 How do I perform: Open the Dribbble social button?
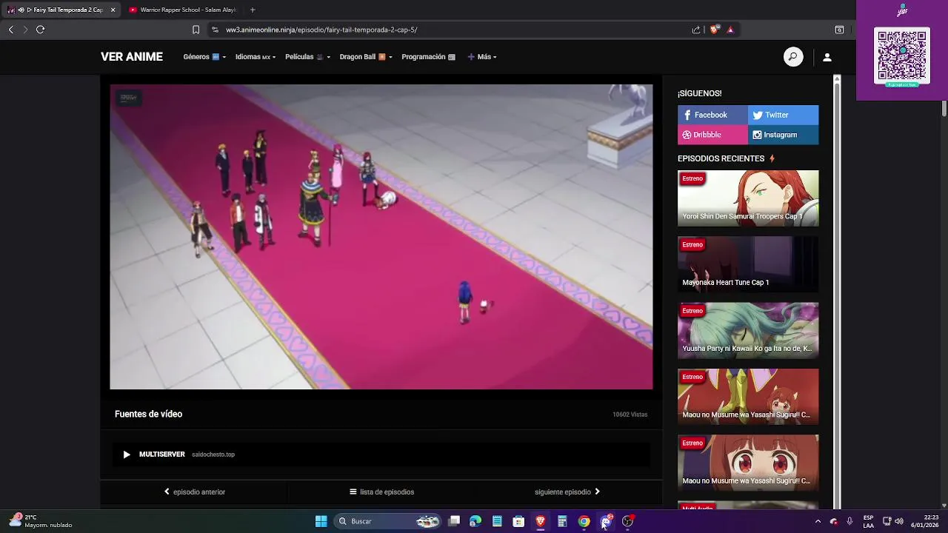click(x=712, y=135)
